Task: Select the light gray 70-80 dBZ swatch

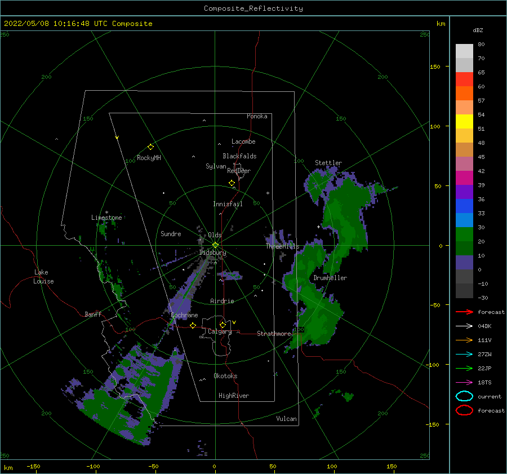Action: point(464,51)
